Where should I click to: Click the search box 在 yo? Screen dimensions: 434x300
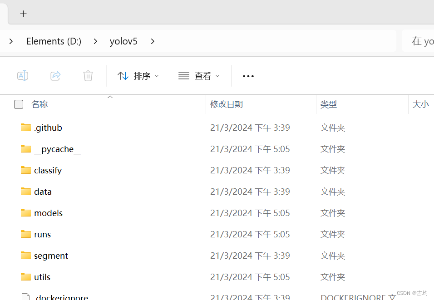click(418, 41)
